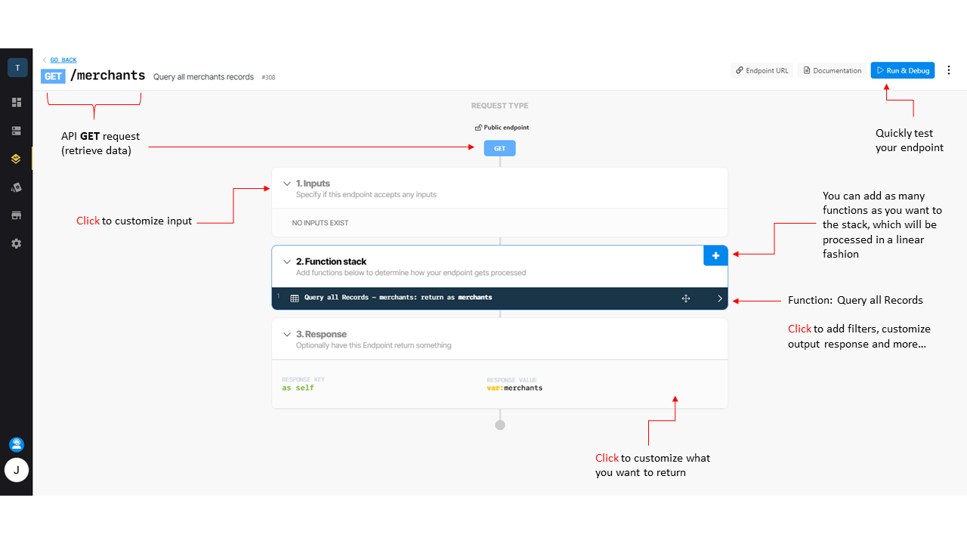Click the GO BACK link
This screenshot has height=544, width=967.
point(63,60)
